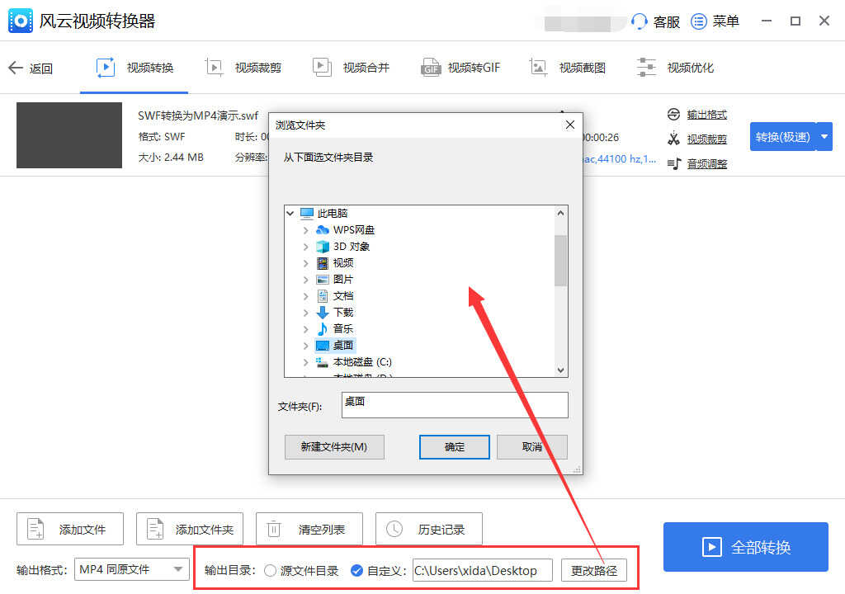Switch to the 视频裁剪 tab
The height and width of the screenshot is (594, 845).
(x=243, y=68)
